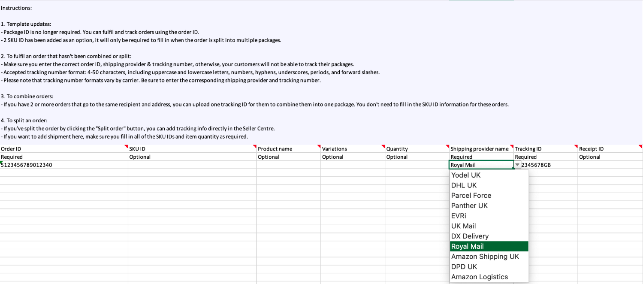The height and width of the screenshot is (284, 643).
Task: Pick Amazon Logistics option
Action: point(489,277)
